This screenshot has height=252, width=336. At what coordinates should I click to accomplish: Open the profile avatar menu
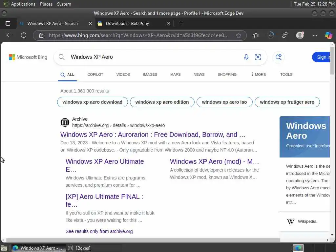coord(300,35)
